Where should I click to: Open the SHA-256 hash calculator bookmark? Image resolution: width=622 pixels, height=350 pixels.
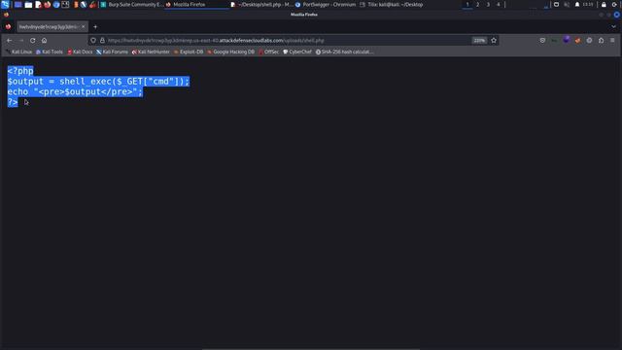[344, 52]
